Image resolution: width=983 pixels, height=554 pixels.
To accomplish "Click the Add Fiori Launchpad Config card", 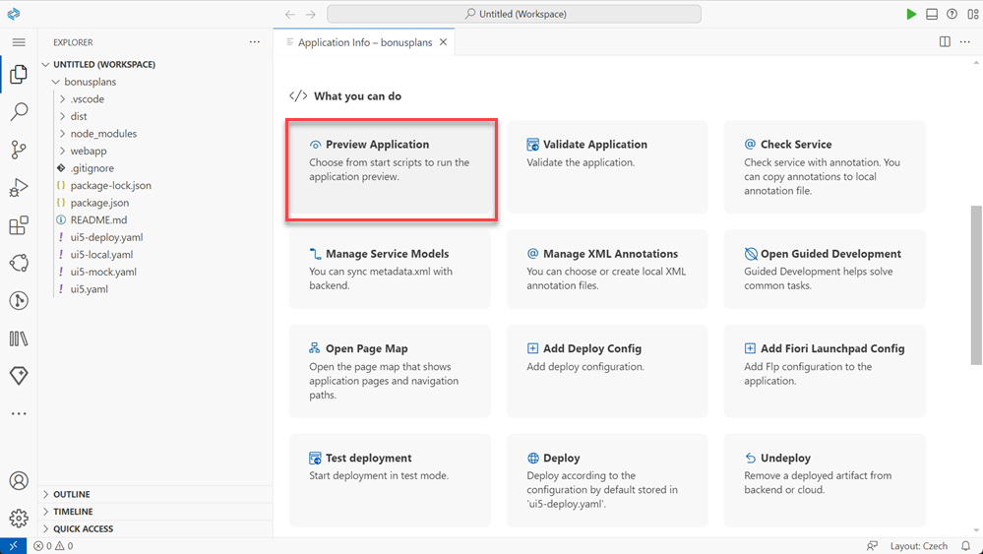I will tap(825, 371).
